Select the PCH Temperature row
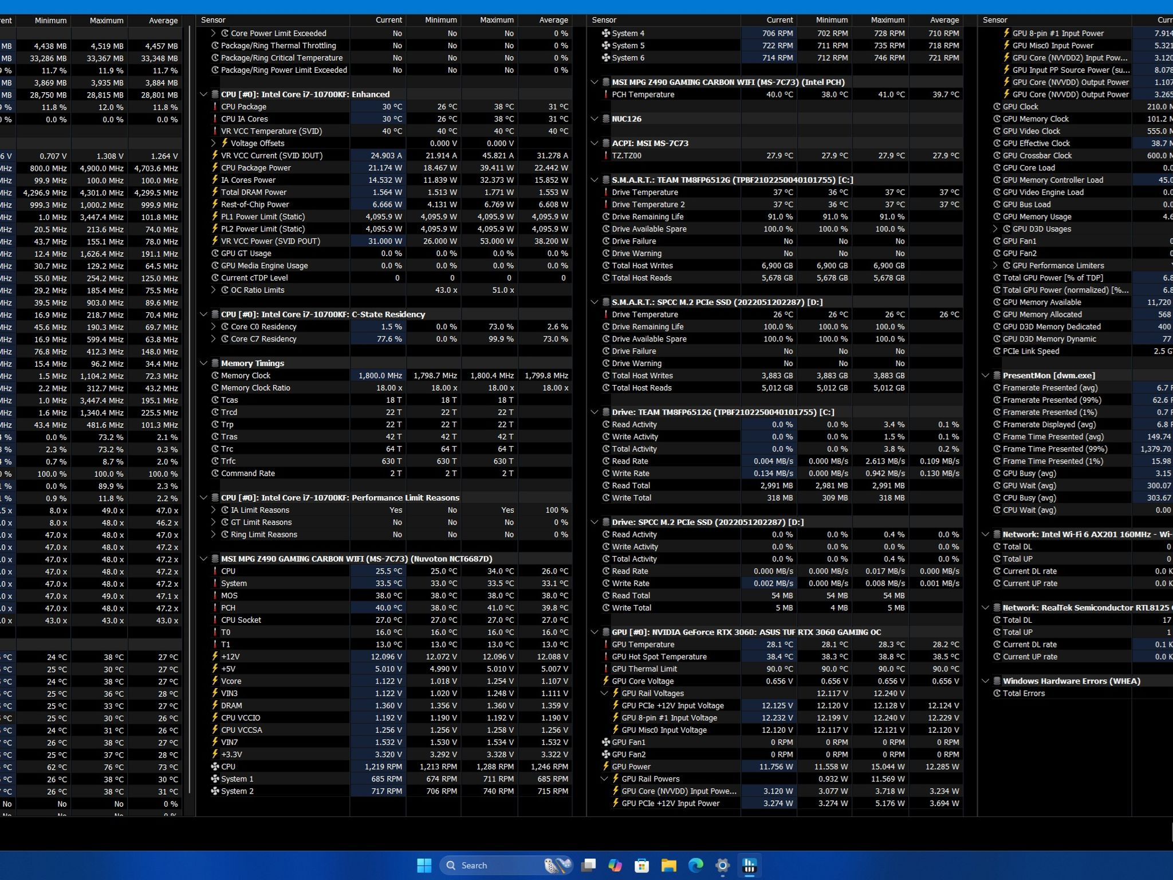The image size is (1173, 880). (x=776, y=95)
